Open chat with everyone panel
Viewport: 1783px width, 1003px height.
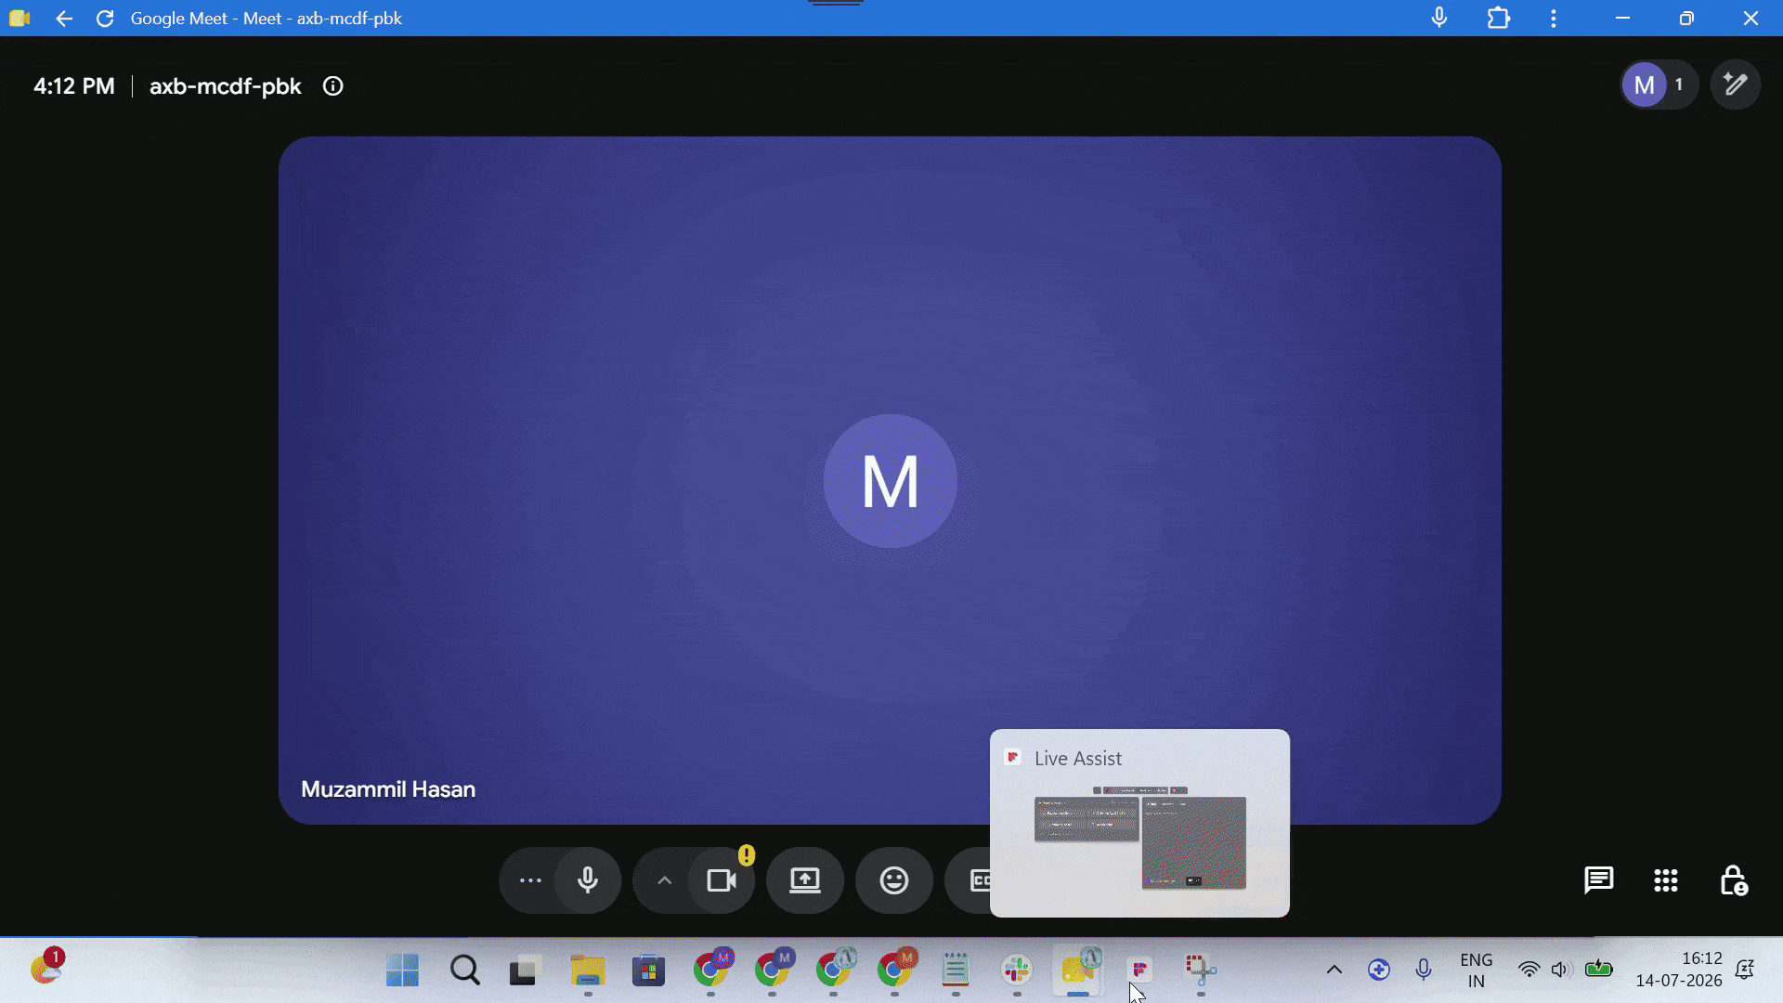point(1598,879)
